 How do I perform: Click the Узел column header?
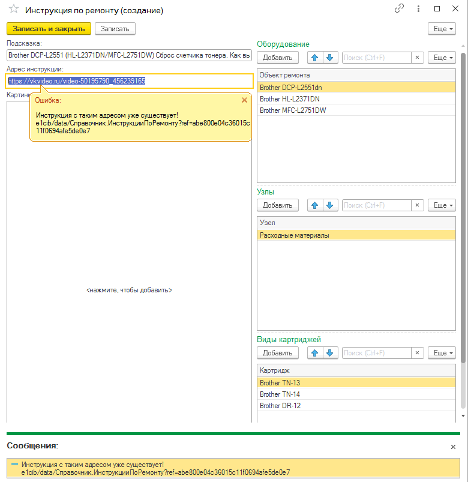pyautogui.click(x=356, y=223)
